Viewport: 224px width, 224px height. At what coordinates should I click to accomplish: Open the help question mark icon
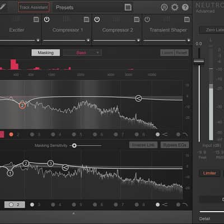coord(185,7)
